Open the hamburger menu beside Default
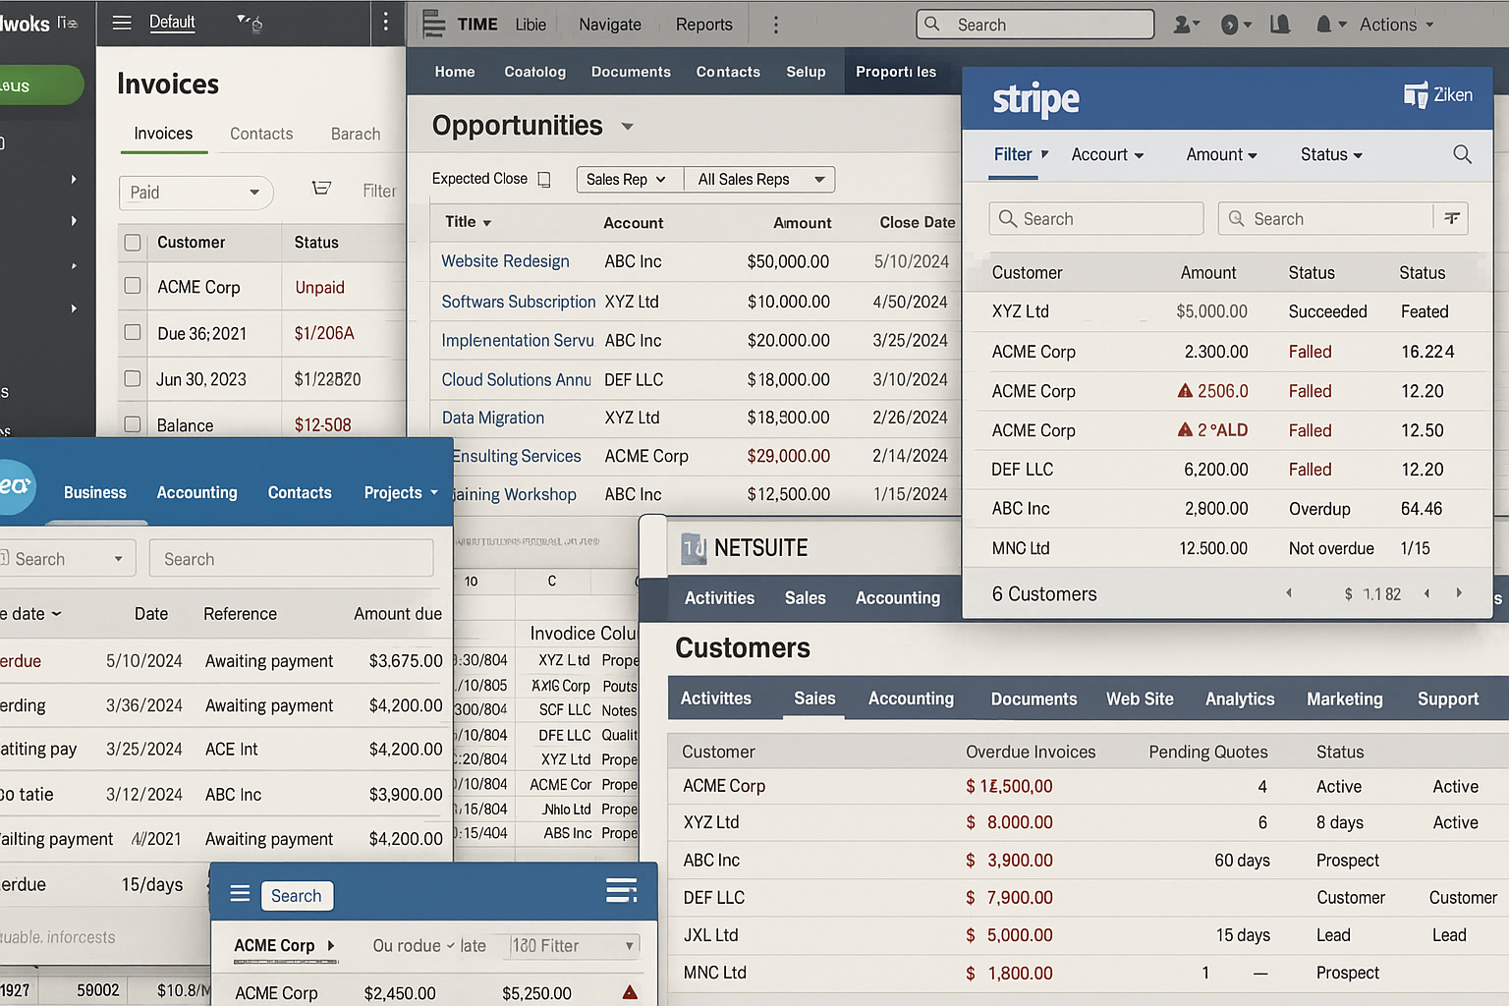The height and width of the screenshot is (1006, 1509). tap(122, 23)
